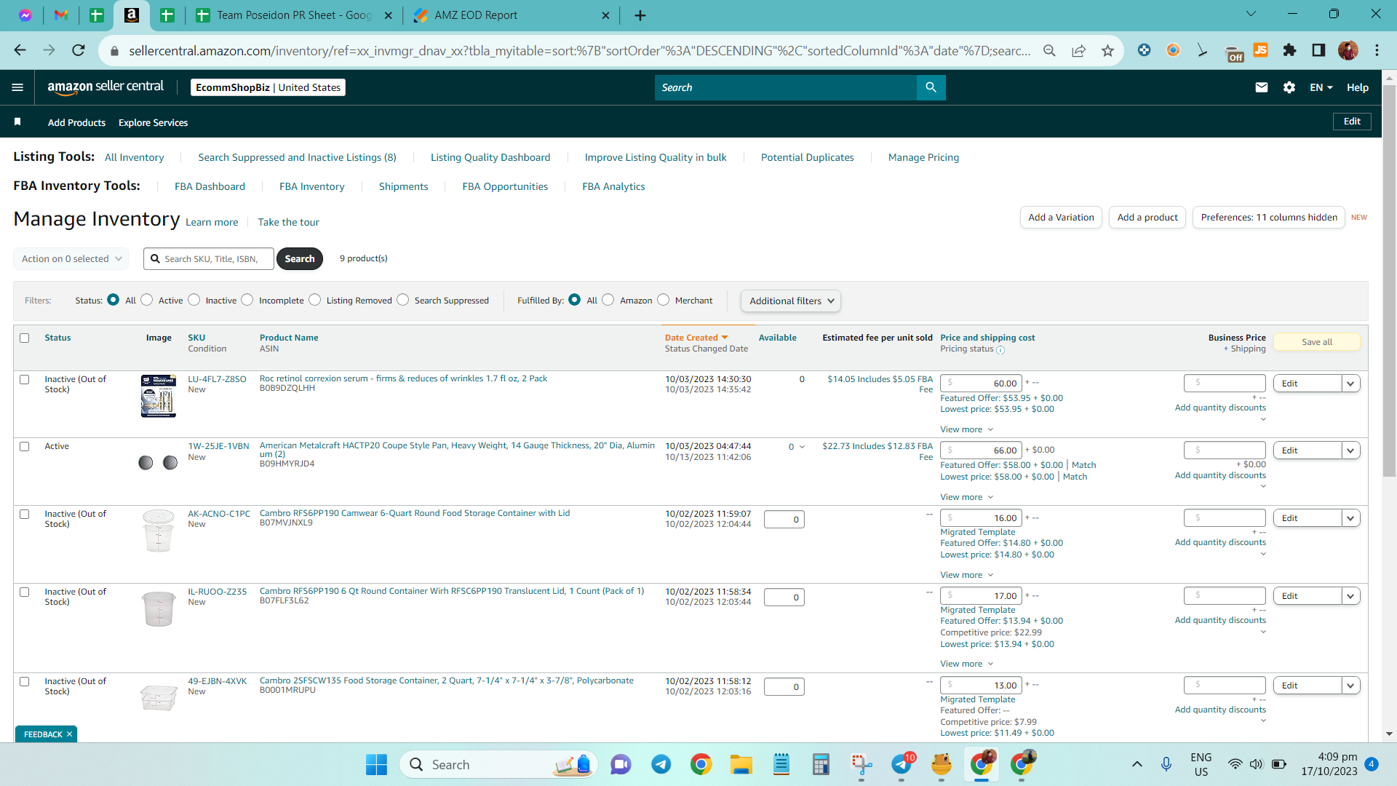Open the volume control in system tray
Image resolution: width=1397 pixels, height=786 pixels.
click(x=1257, y=765)
